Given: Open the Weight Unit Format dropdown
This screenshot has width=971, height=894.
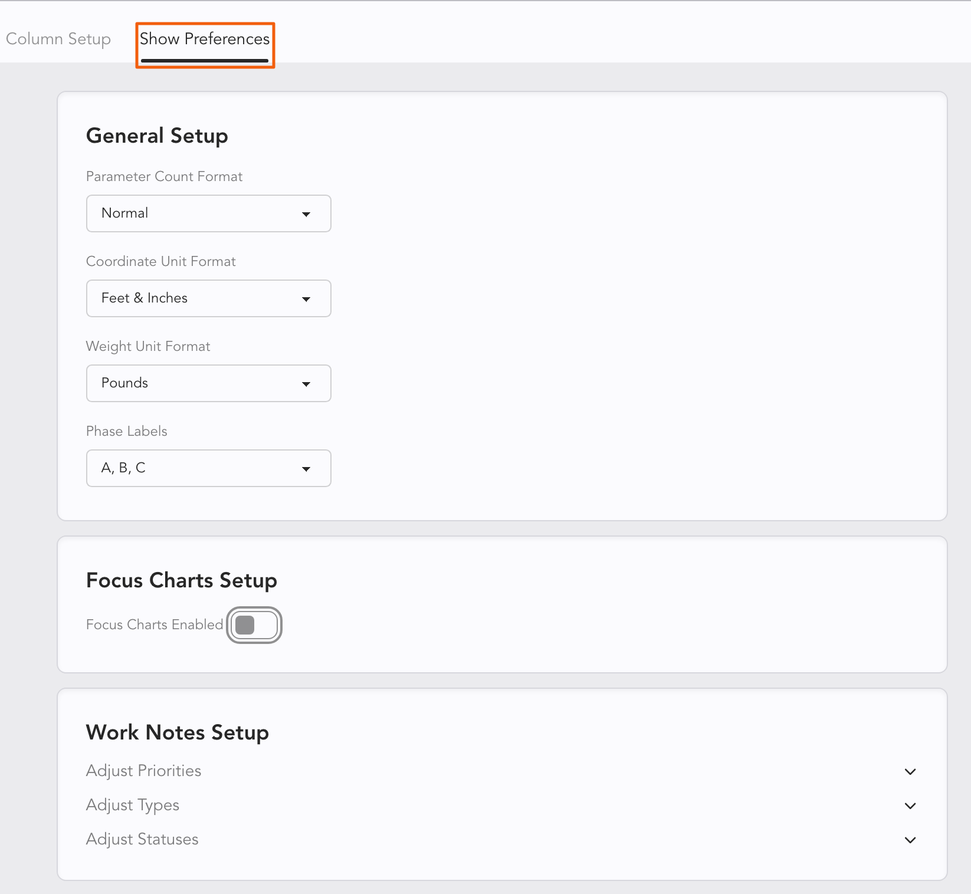Looking at the screenshot, I should (x=208, y=383).
